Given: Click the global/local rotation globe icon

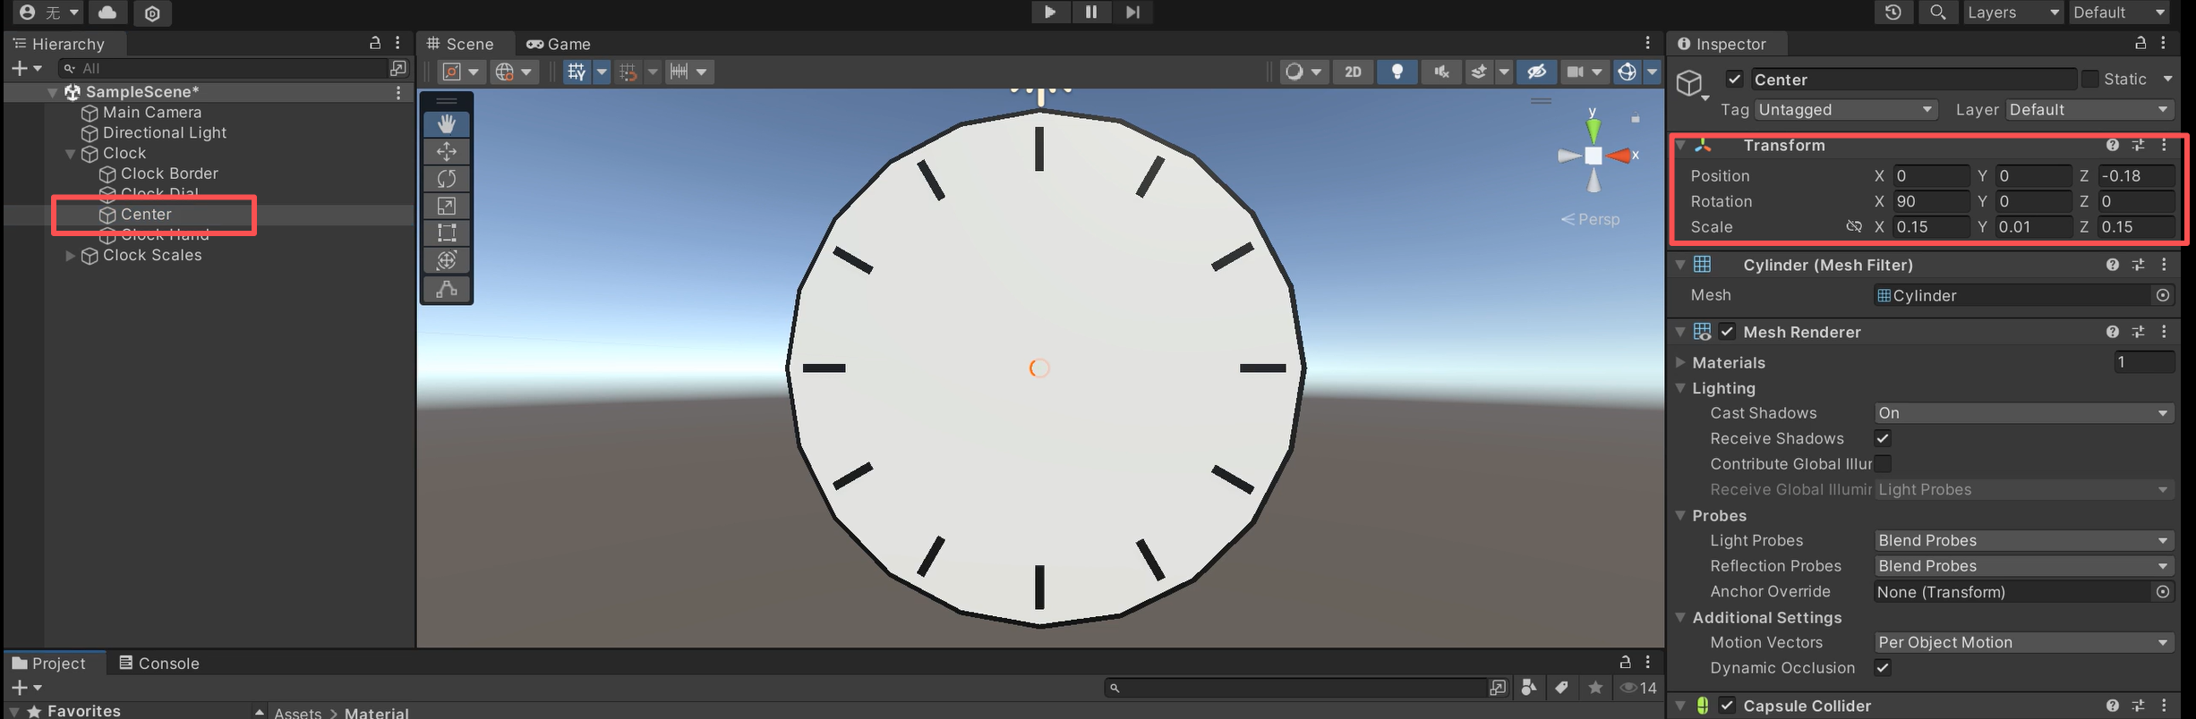Looking at the screenshot, I should (505, 72).
